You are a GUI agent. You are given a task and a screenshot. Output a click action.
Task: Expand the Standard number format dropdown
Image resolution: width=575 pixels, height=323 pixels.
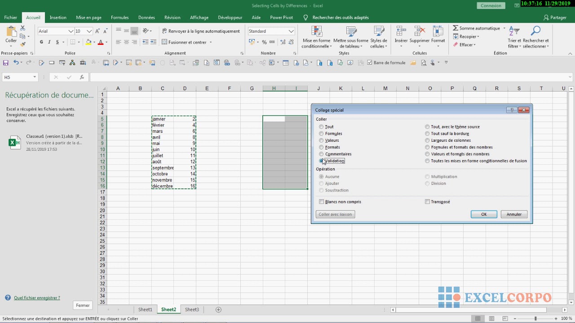click(x=291, y=31)
